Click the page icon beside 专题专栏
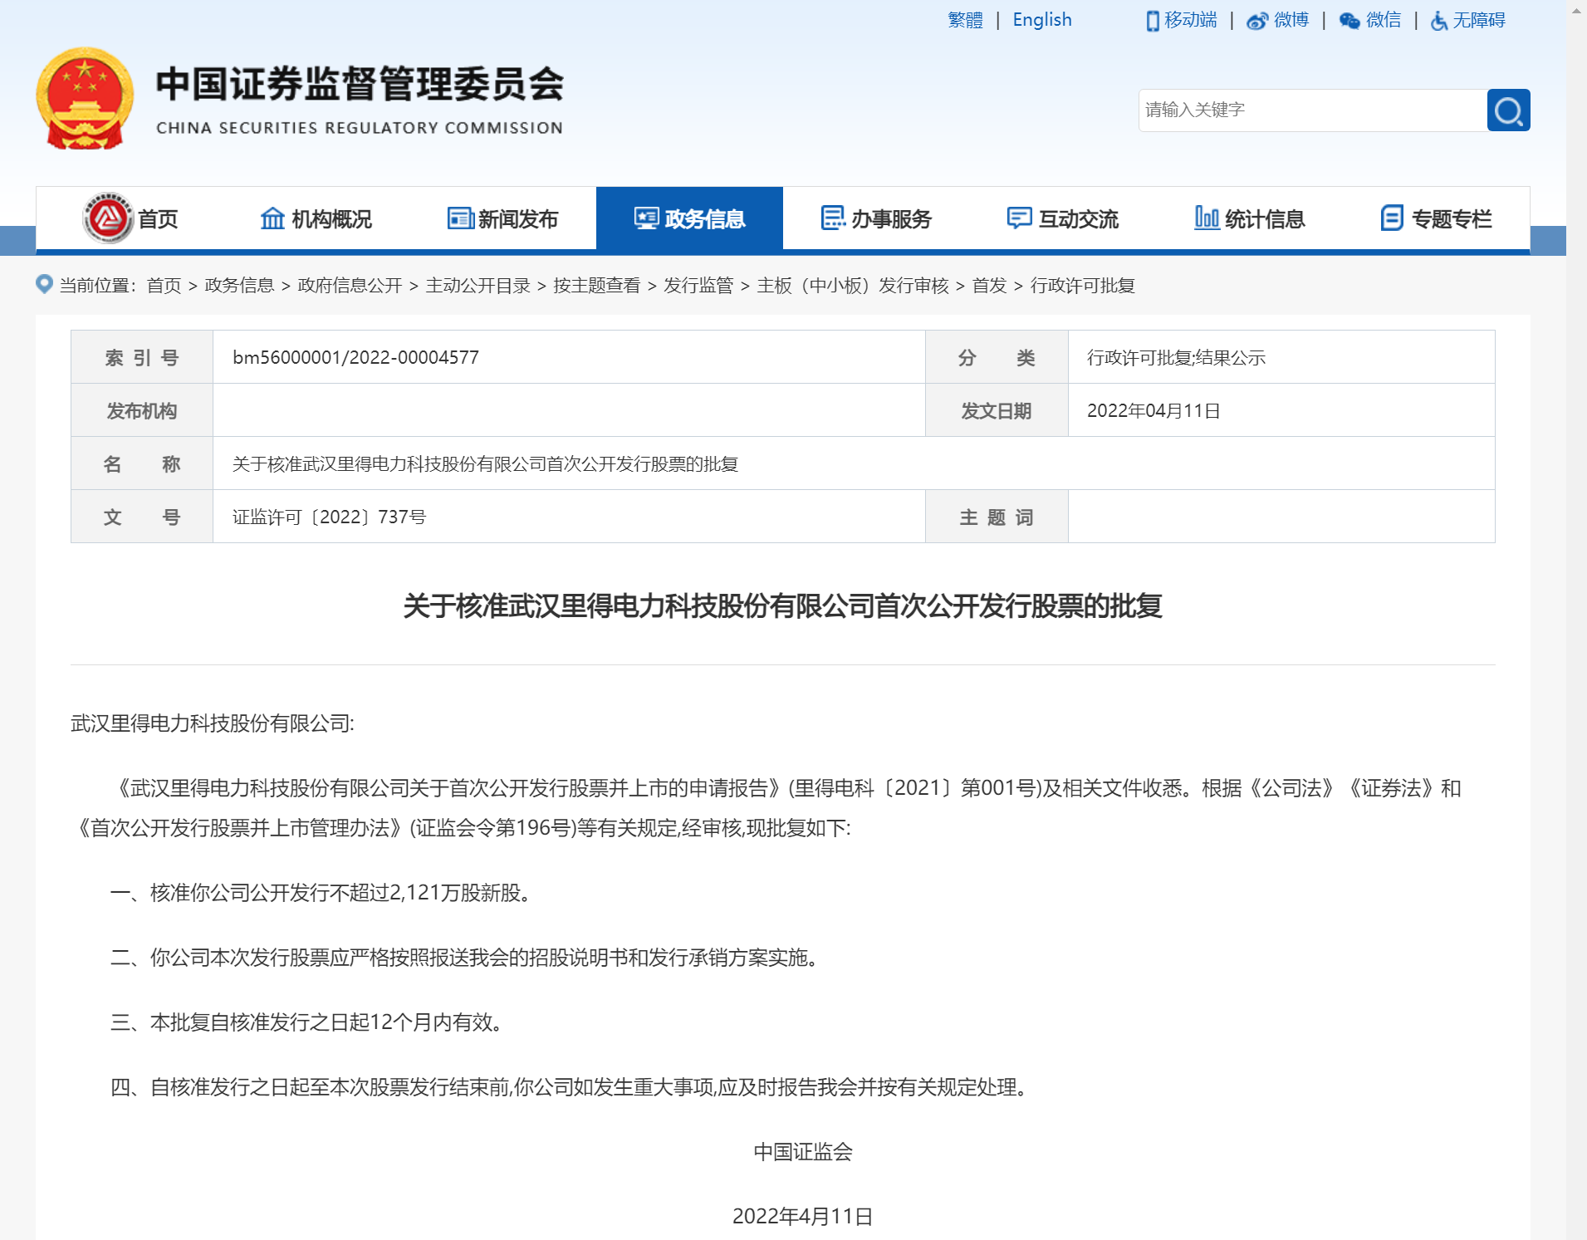 coord(1393,218)
